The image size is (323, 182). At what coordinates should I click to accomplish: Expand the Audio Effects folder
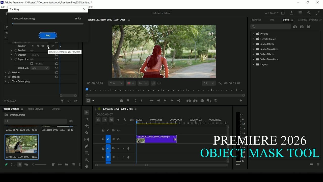pyautogui.click(x=253, y=44)
